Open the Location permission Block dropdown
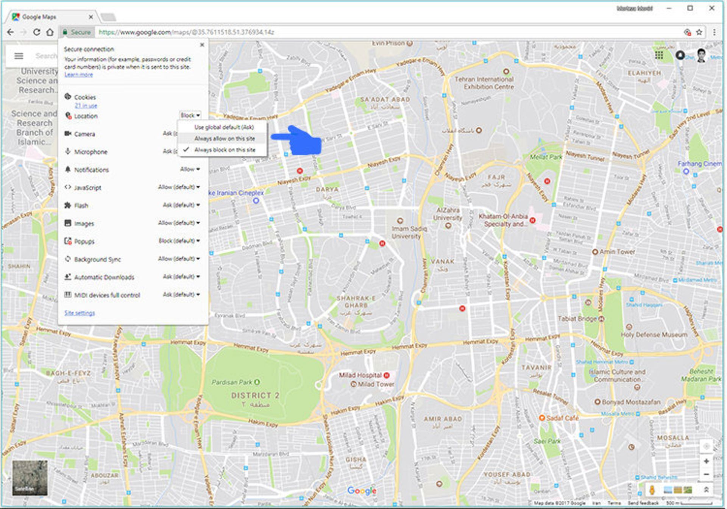This screenshot has width=727, height=509. pyautogui.click(x=190, y=115)
